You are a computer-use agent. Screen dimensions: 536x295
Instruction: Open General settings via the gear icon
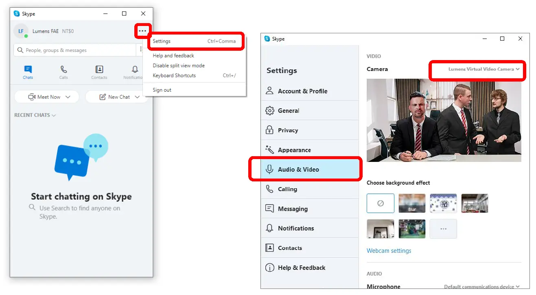coord(269,110)
